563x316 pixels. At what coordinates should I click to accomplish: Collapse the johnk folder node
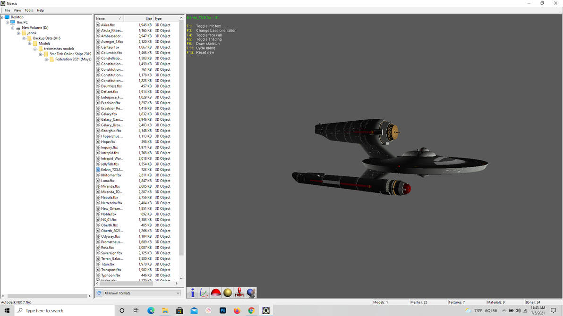[x=18, y=33]
